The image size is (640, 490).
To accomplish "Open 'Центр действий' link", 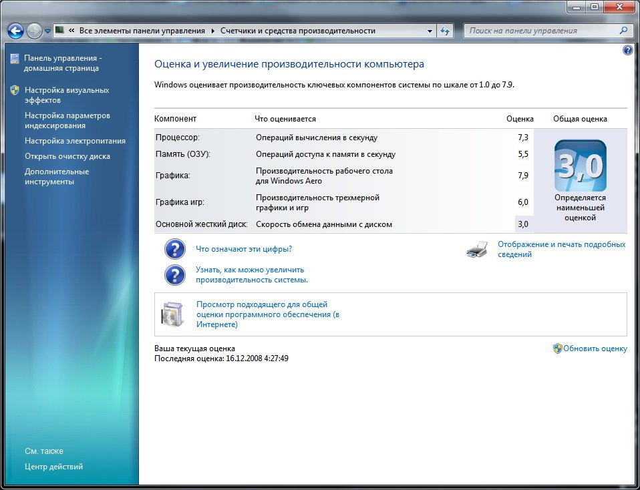I will pos(54,467).
